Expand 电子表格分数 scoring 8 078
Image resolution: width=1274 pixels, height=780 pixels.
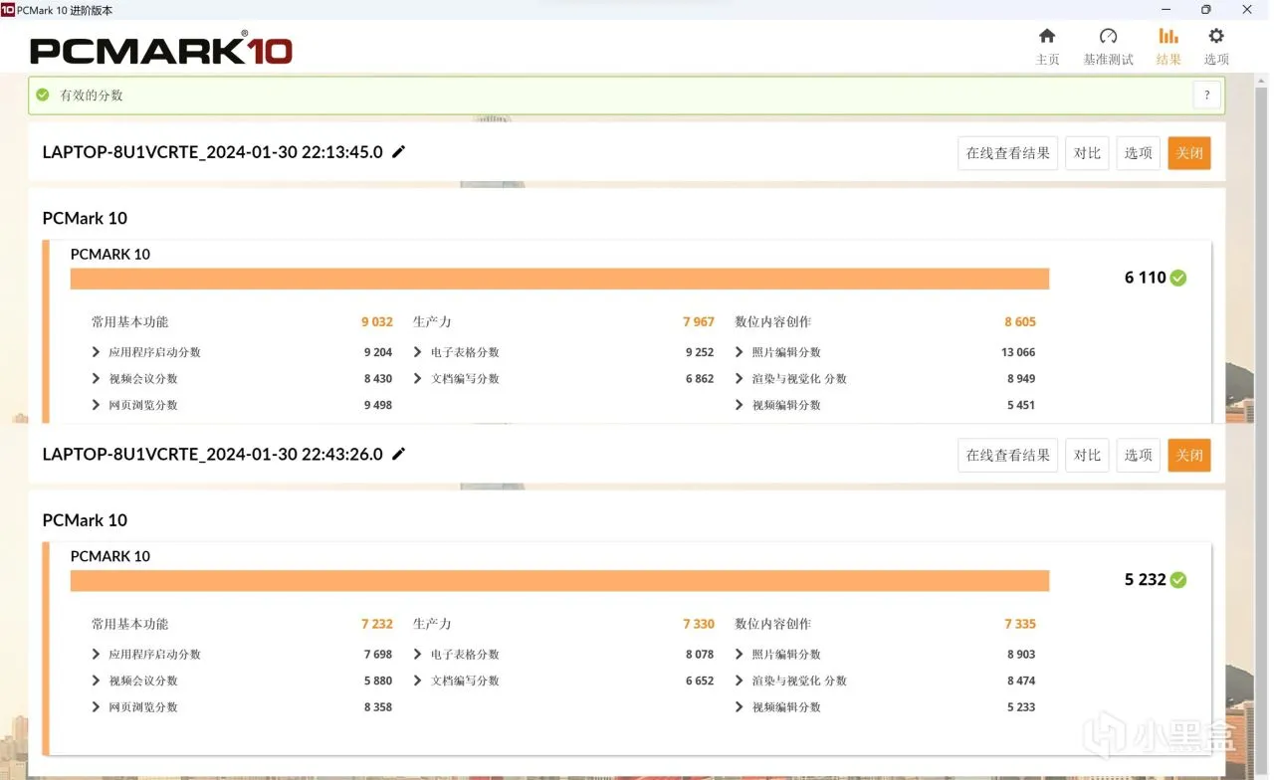tap(418, 654)
